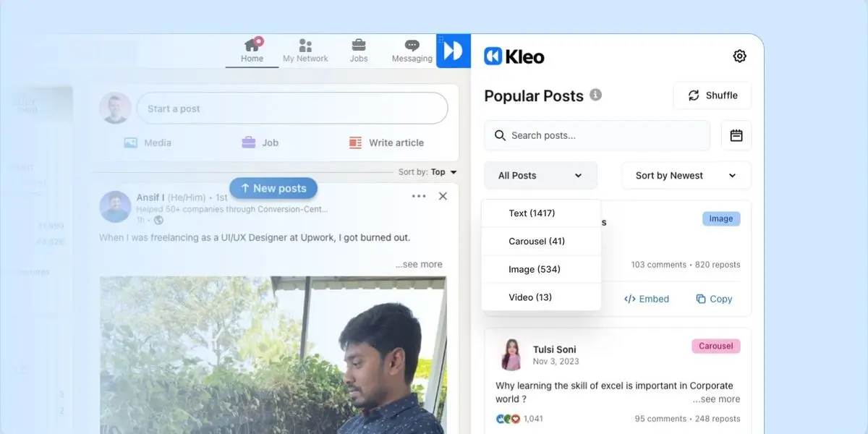Image resolution: width=868 pixels, height=434 pixels.
Task: Focus the Search posts field
Action: click(597, 135)
